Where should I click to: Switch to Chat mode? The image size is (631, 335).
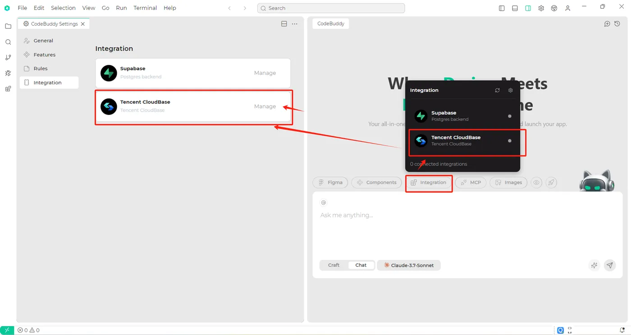click(x=361, y=265)
